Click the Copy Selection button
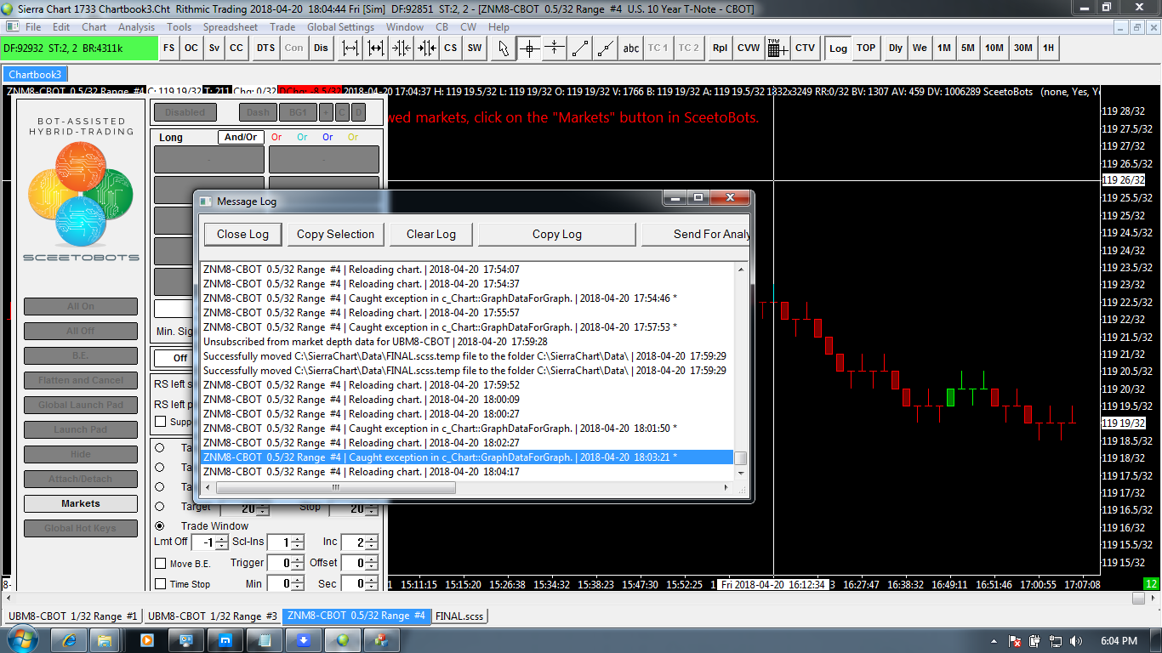1162x653 pixels. point(335,235)
